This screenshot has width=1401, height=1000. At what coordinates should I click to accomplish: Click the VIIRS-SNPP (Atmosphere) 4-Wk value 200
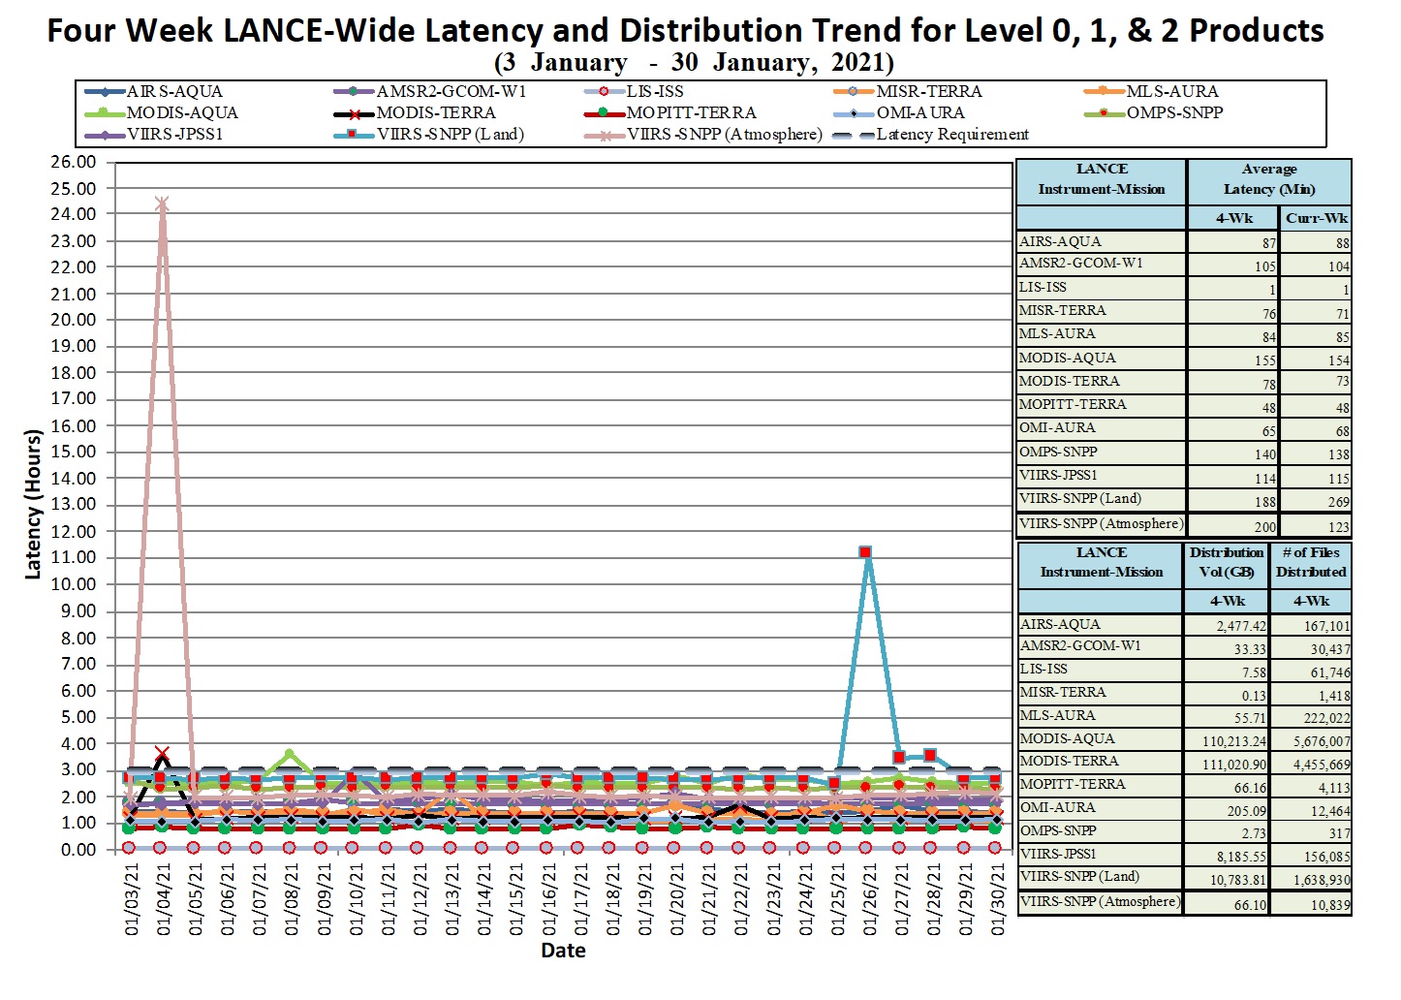click(1264, 527)
